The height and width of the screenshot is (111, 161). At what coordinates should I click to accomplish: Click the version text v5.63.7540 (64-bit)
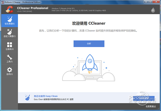pos(24,11)
